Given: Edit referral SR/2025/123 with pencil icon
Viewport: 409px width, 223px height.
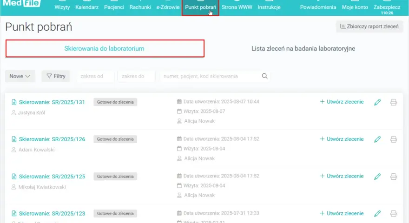Looking at the screenshot, I should pos(377,214).
